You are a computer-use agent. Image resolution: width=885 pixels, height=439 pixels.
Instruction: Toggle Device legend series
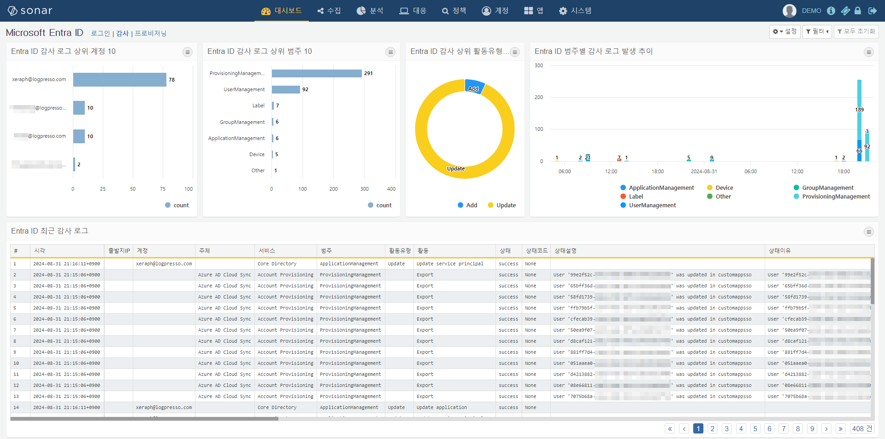[720, 188]
